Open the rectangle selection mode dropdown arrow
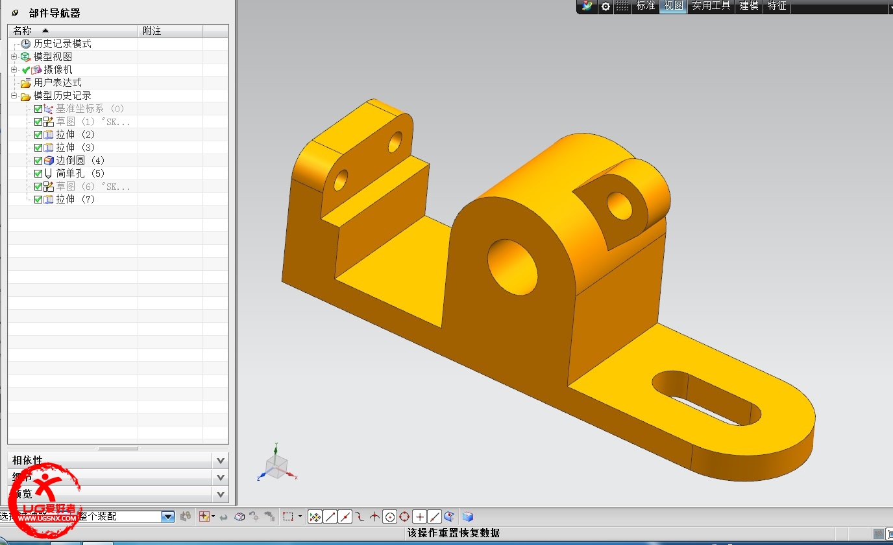893x545 pixels. (x=300, y=516)
